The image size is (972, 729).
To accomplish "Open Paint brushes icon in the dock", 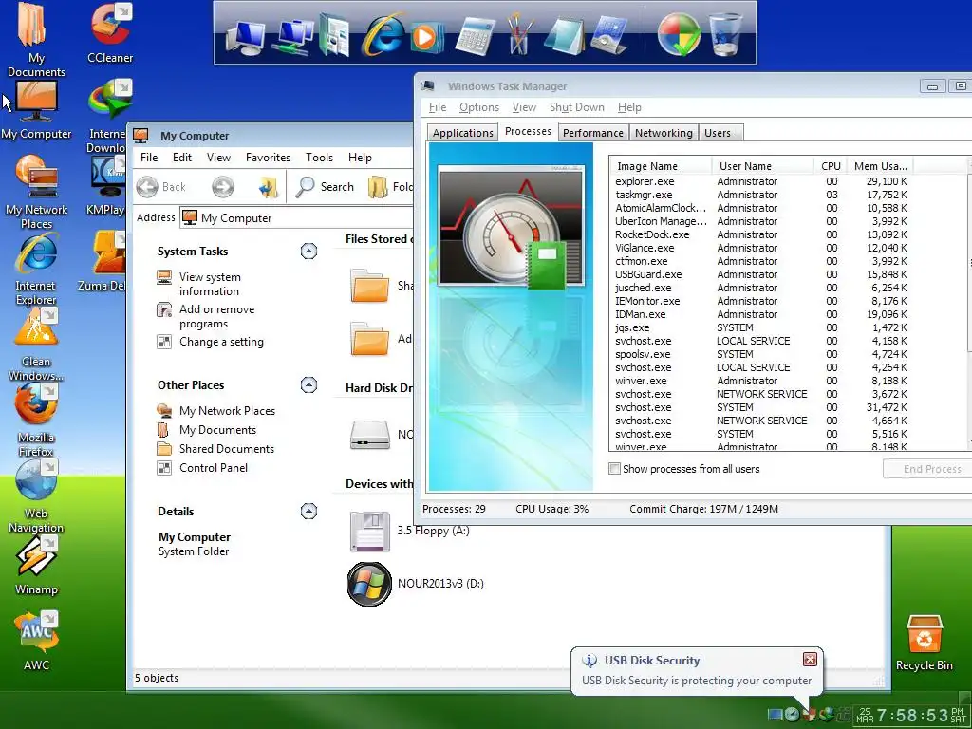I will point(519,34).
